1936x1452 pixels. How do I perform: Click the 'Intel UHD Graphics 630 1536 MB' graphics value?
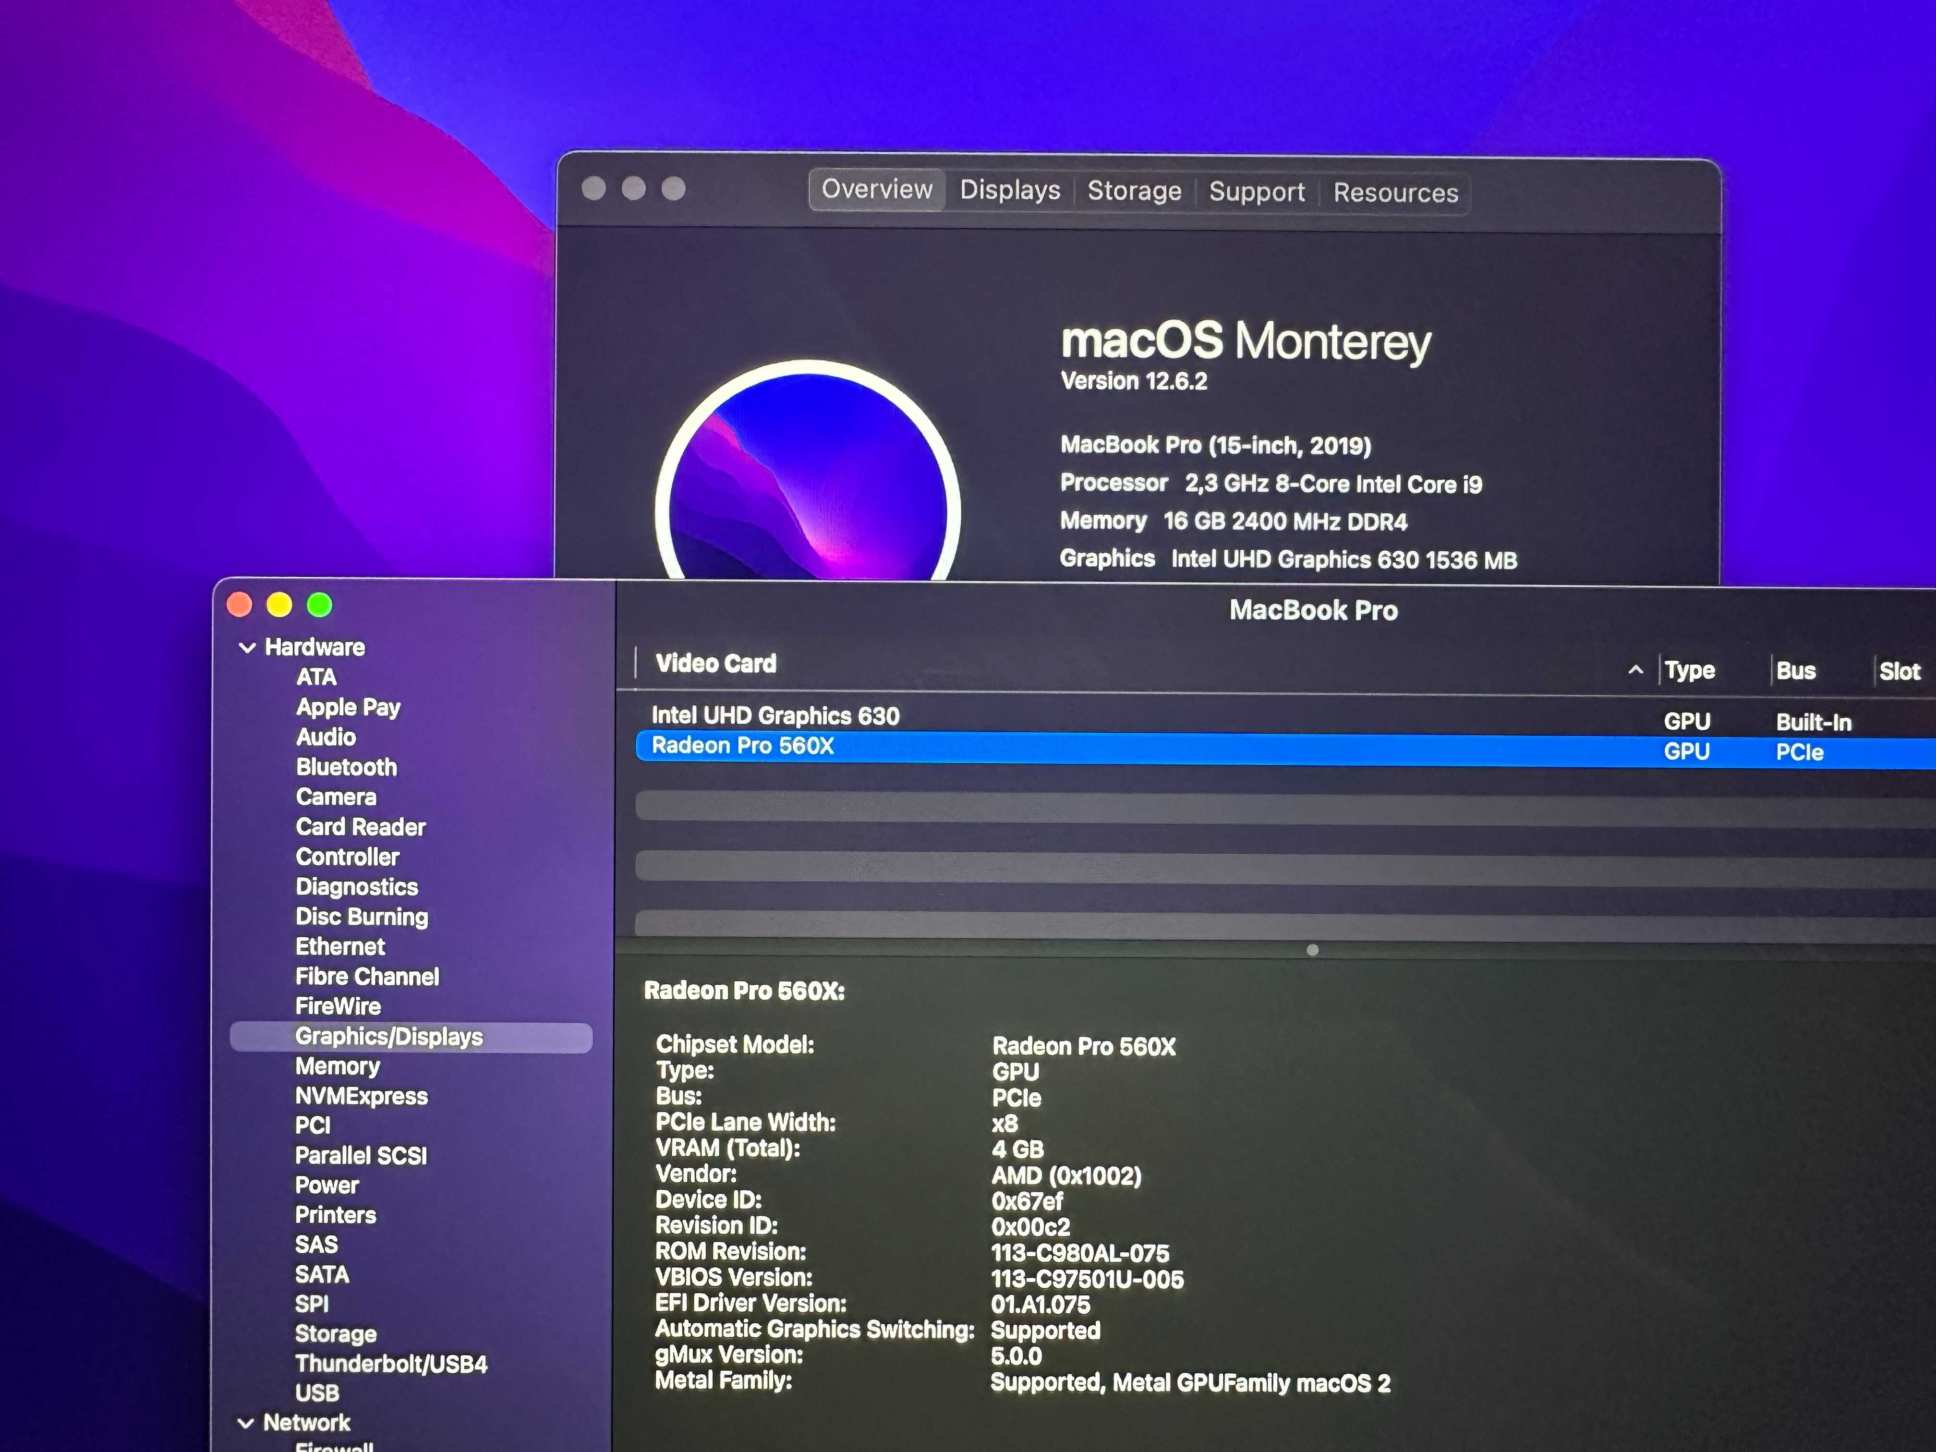click(x=1344, y=560)
